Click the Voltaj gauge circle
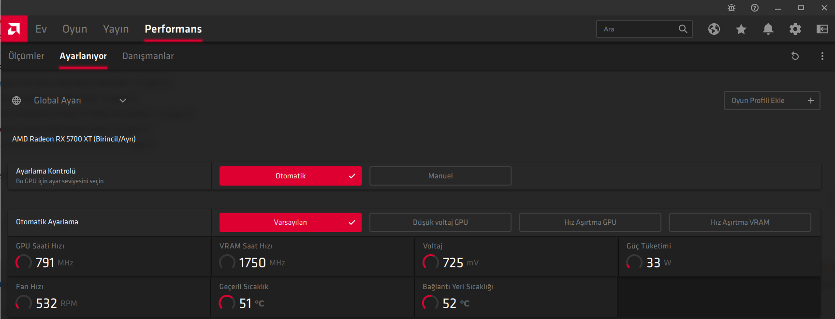Image resolution: width=835 pixels, height=319 pixels. (x=430, y=262)
